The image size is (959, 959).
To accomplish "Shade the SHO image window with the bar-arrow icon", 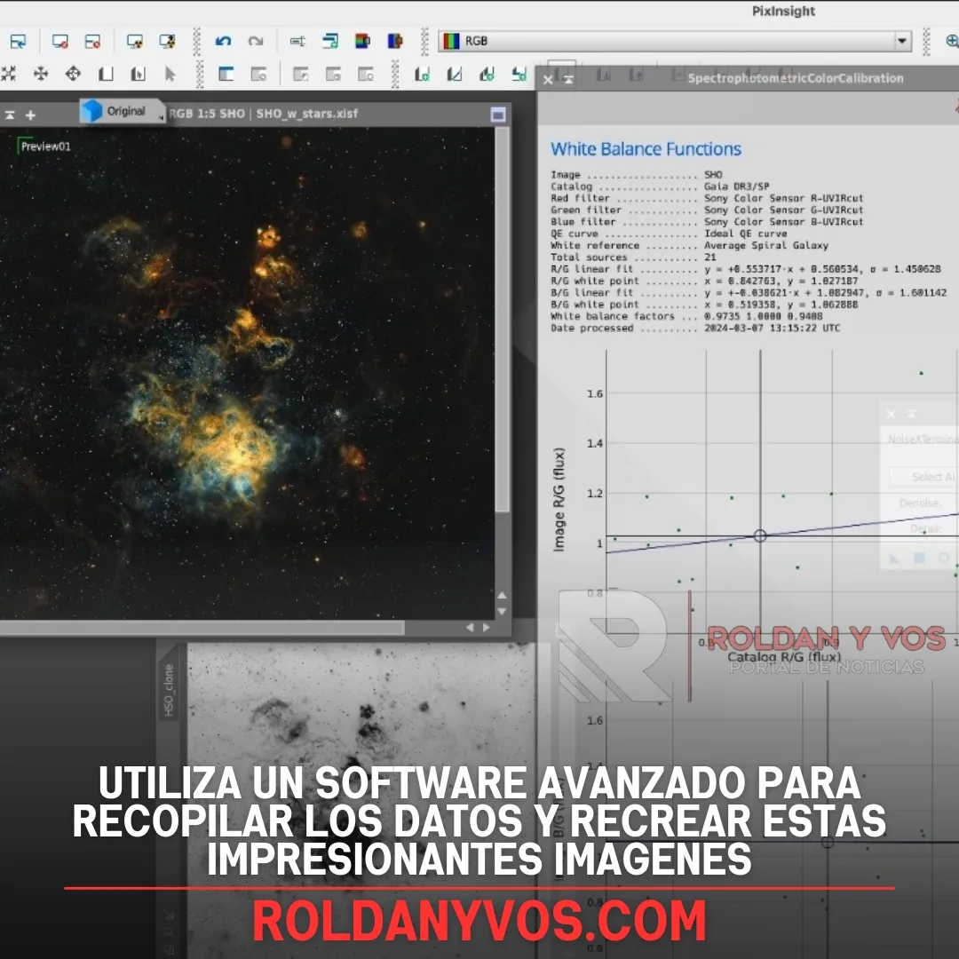I will 10,115.
